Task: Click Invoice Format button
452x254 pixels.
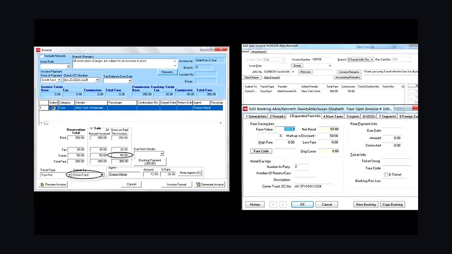Action: [x=176, y=184]
